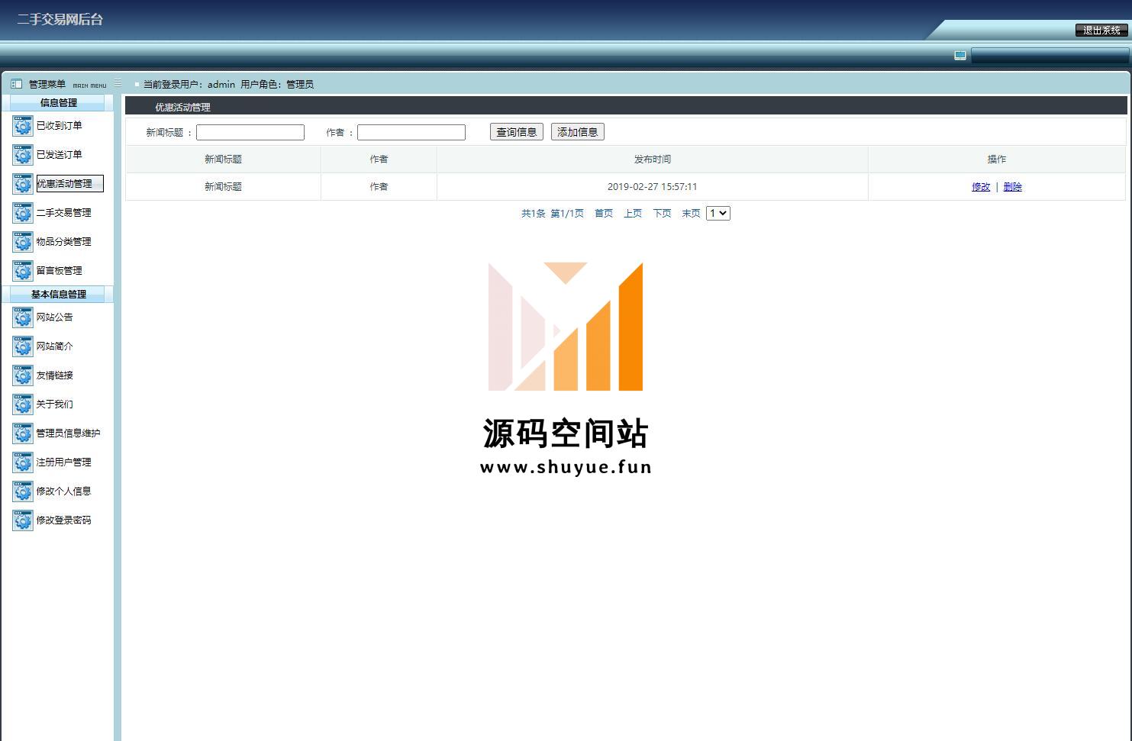This screenshot has height=741, width=1132.
Task: Click the gear icon beside 已发送订单
Action: tap(23, 155)
